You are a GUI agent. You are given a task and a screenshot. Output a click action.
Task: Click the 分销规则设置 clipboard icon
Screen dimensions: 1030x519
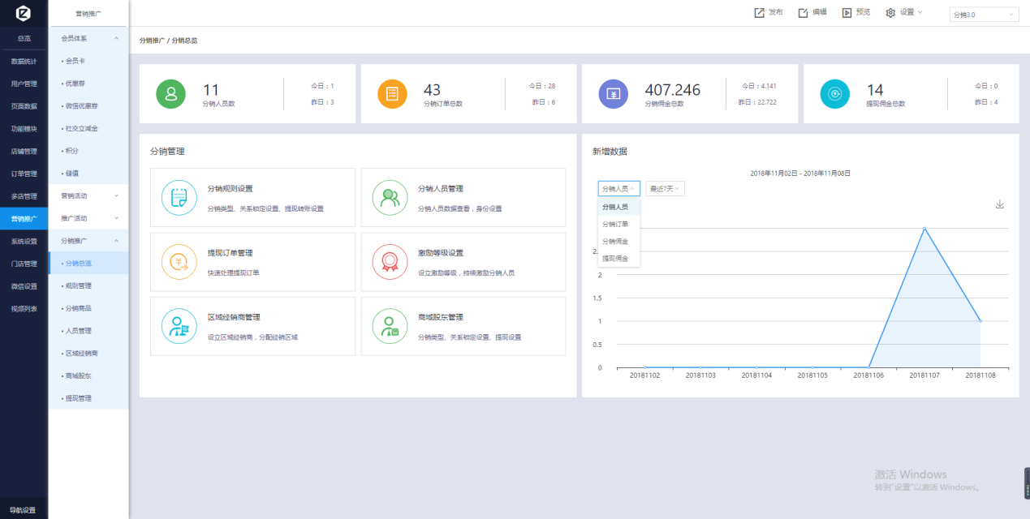pyautogui.click(x=179, y=197)
